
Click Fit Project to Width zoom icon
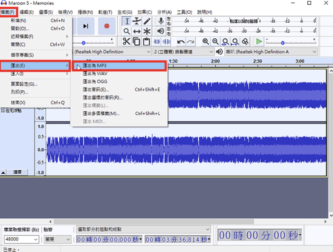[x=235, y=41]
